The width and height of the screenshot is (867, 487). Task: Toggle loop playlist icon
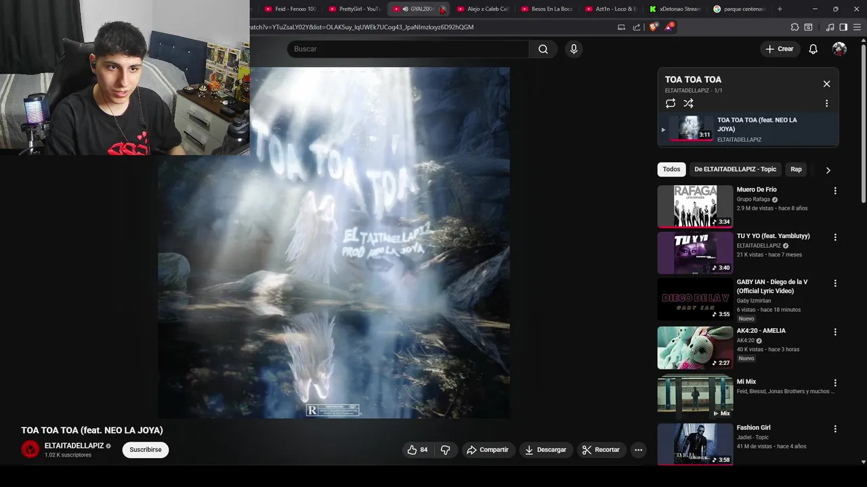671,103
